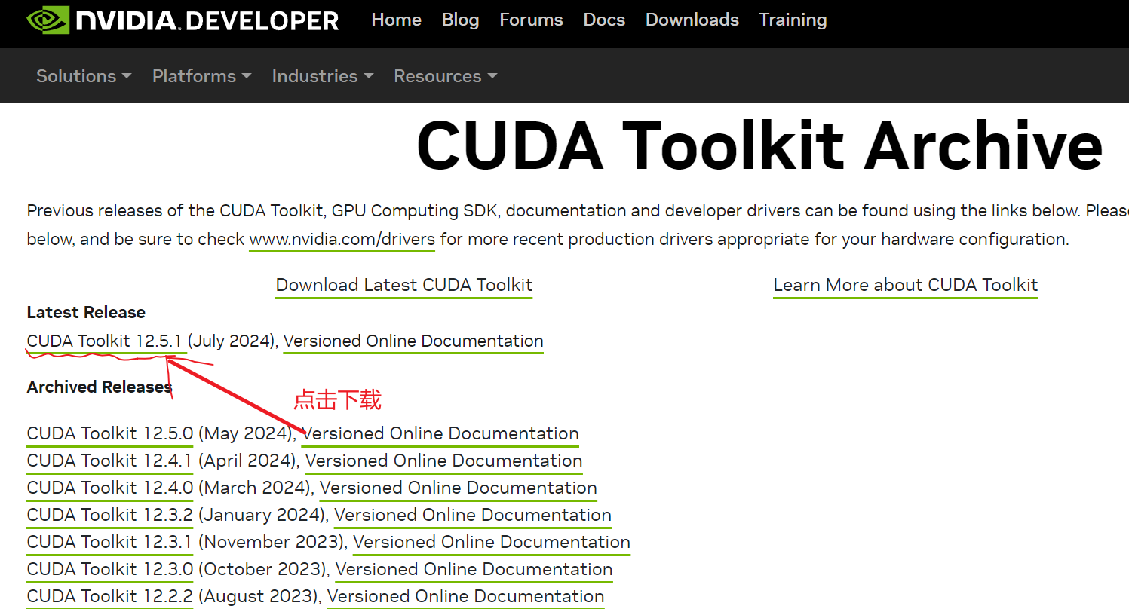Select CUDA Toolkit 12.4.1 link
The width and height of the screenshot is (1129, 609).
110,461
